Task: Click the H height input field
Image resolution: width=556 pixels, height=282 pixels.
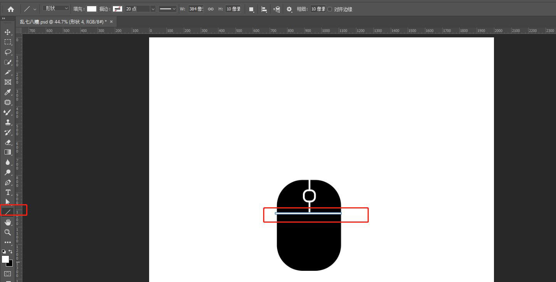Action: point(233,9)
